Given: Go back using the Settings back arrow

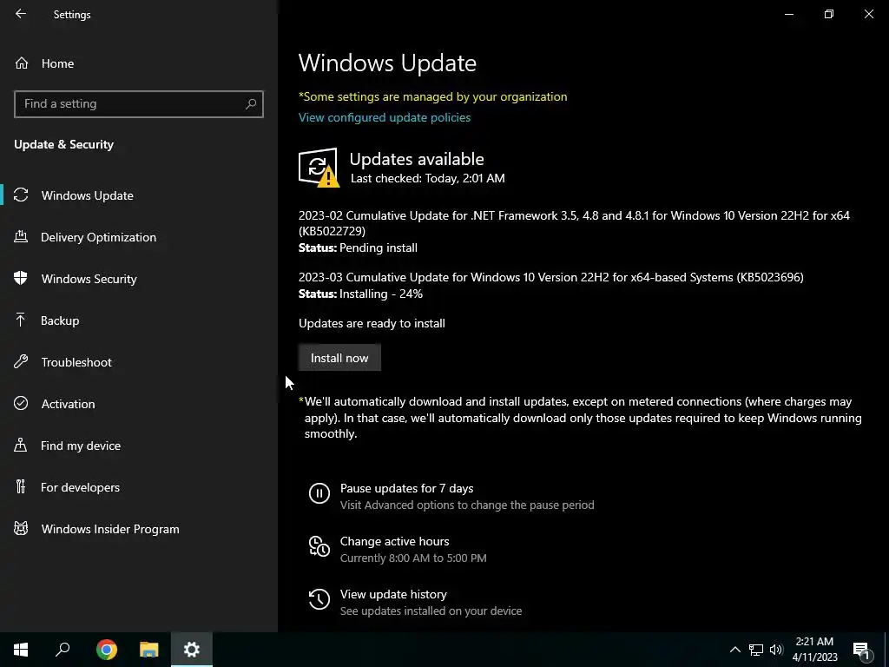Looking at the screenshot, I should pos(21,14).
